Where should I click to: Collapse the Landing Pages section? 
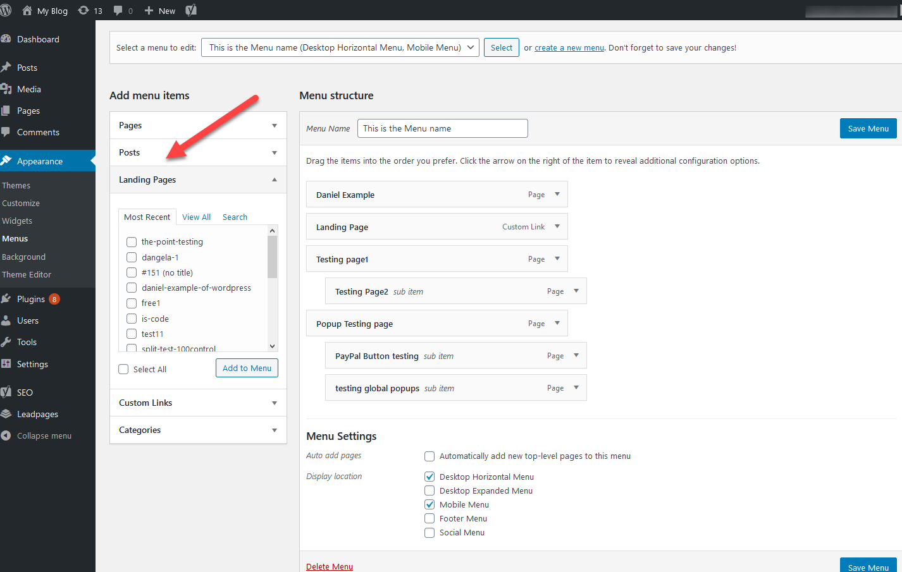pyautogui.click(x=198, y=180)
